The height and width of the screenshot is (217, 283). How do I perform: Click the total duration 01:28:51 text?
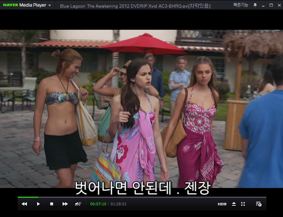pos(119,204)
